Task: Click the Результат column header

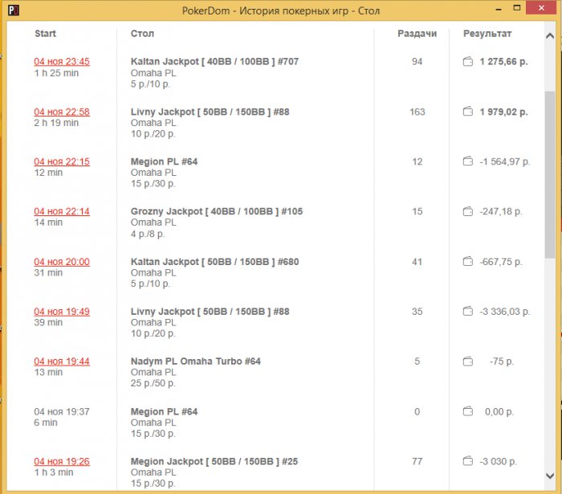Action: pos(487,34)
